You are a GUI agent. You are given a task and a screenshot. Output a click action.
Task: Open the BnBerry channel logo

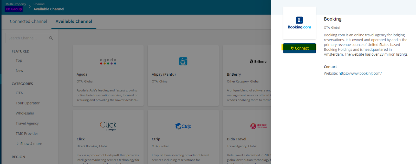(258, 62)
